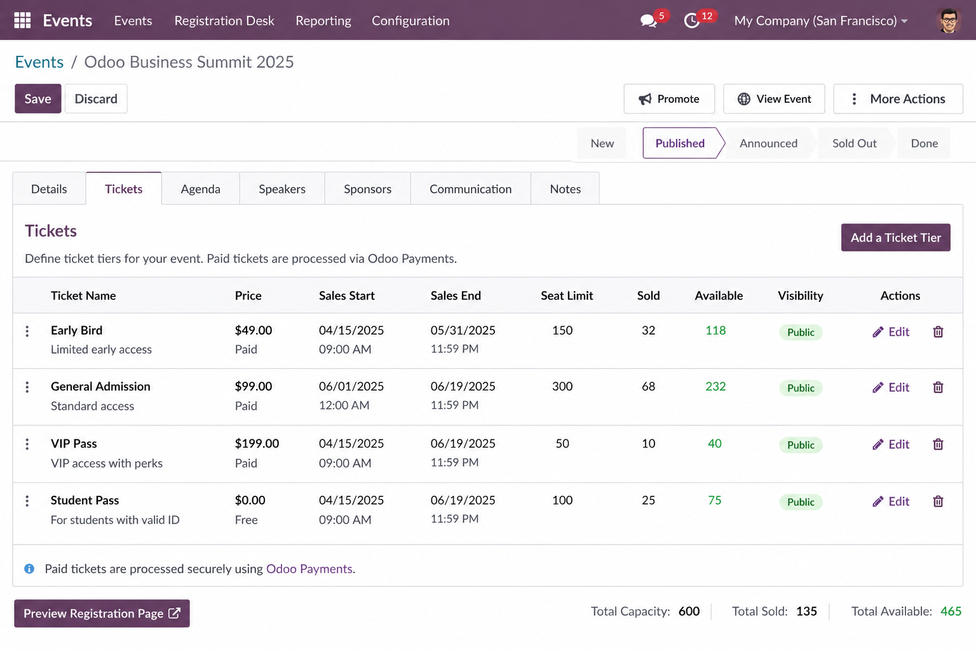Open the Reporting menu
The image size is (976, 650).
click(x=323, y=21)
